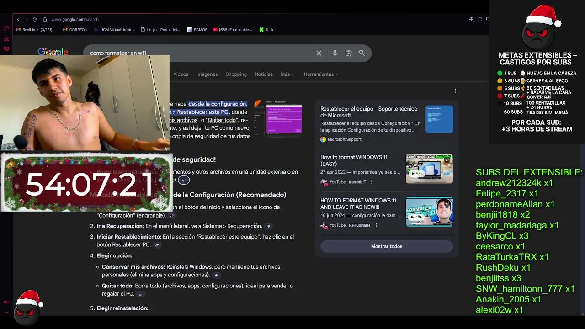Reload the page with the refresh icon
Viewport: 585px width, 329px height.
click(35, 20)
